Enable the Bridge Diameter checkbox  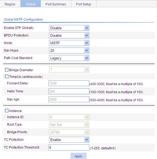[7, 70]
